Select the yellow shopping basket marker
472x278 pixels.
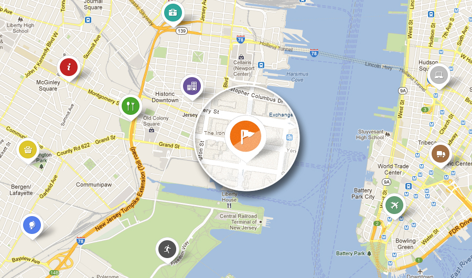(28, 149)
